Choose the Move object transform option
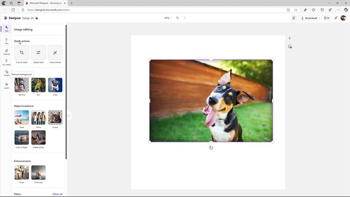The height and width of the screenshot is (197, 350). (x=38, y=117)
